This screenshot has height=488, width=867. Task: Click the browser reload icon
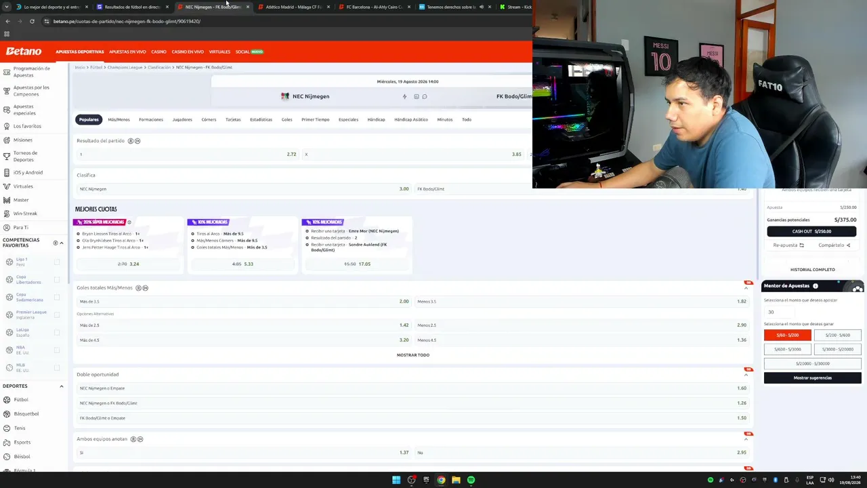click(x=32, y=21)
